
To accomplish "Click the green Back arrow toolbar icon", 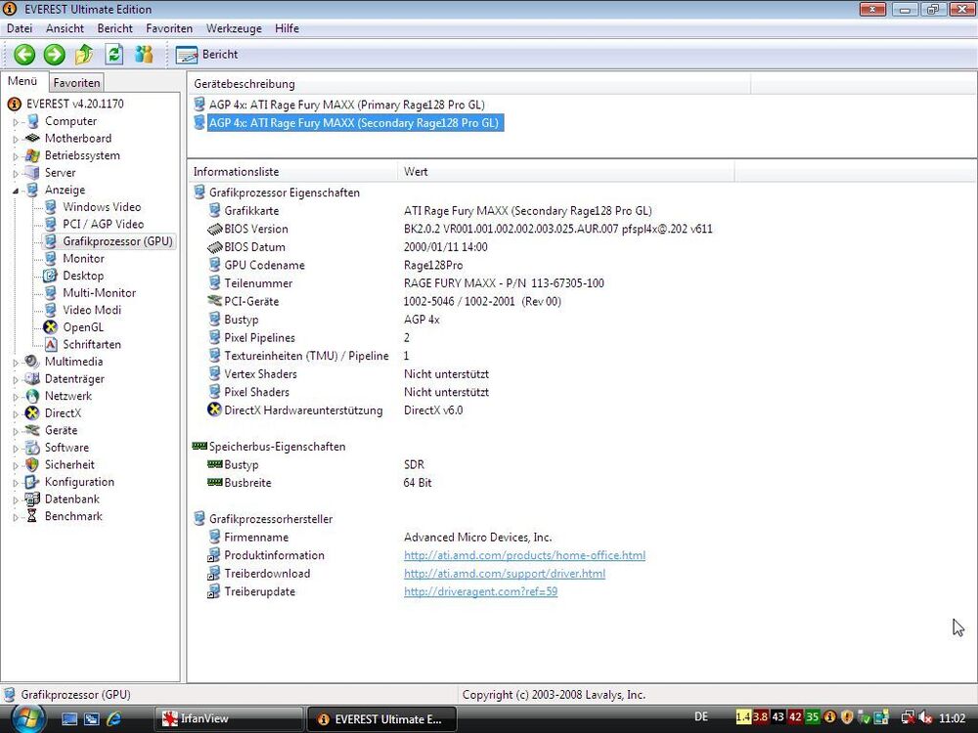I will tap(23, 55).
